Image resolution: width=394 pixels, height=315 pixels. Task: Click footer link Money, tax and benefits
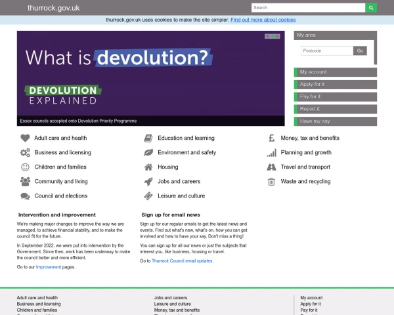coord(177,310)
